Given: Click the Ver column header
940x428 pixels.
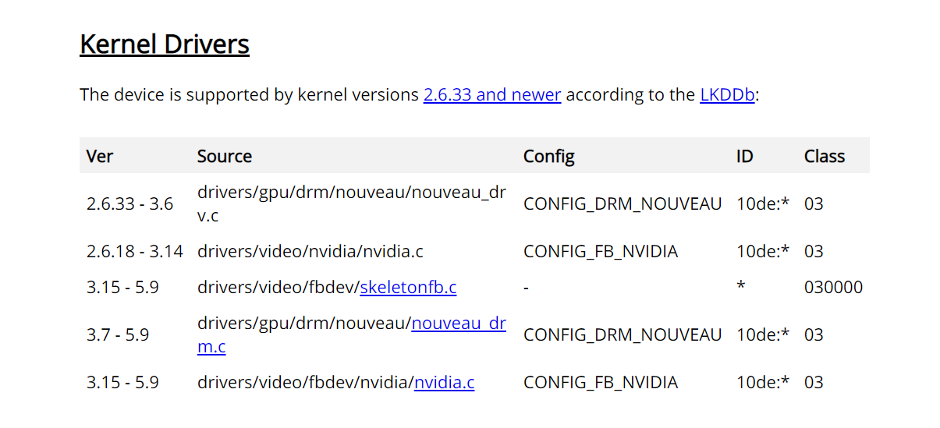Looking at the screenshot, I should point(100,156).
